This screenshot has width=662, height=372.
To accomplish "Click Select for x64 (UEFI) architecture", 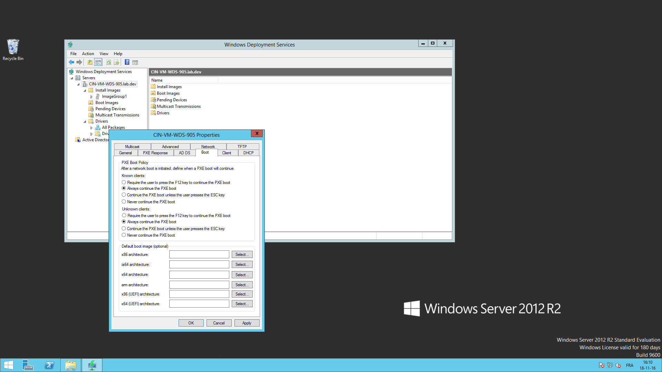I will point(242,304).
